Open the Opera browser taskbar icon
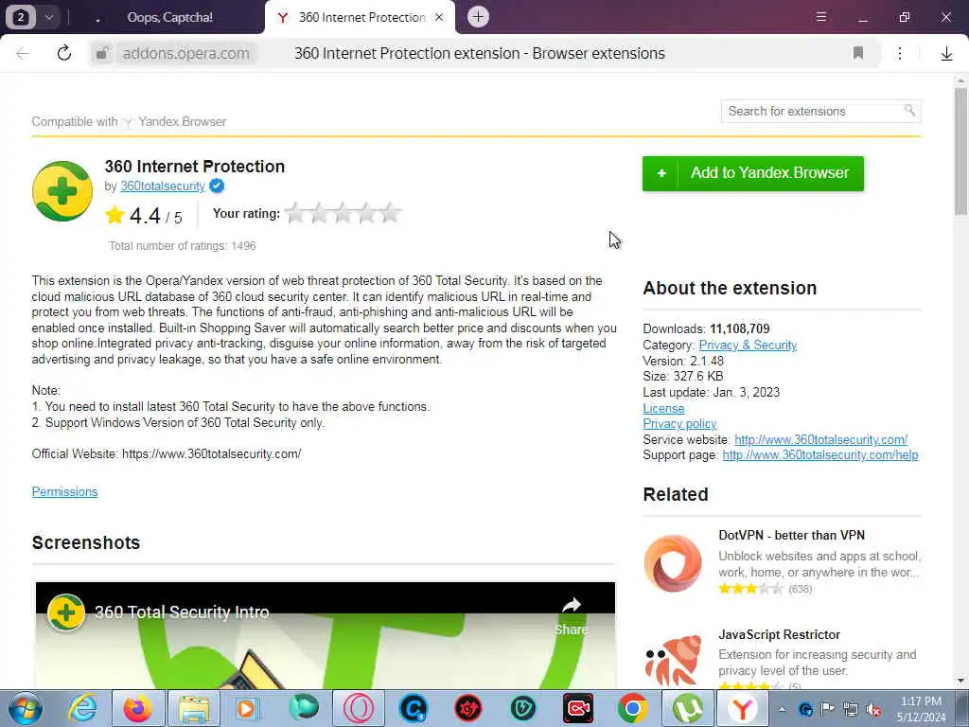Viewport: 969px width, 727px height. coord(359,708)
